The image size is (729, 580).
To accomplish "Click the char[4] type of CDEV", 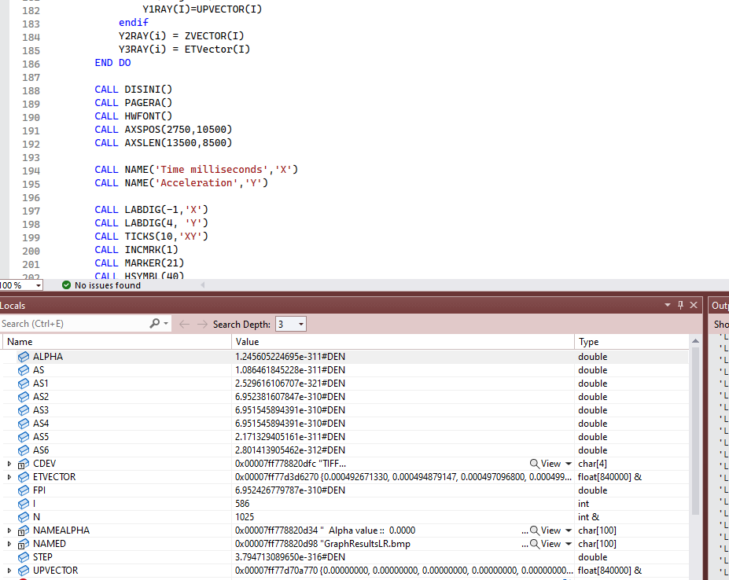I will pos(592,464).
